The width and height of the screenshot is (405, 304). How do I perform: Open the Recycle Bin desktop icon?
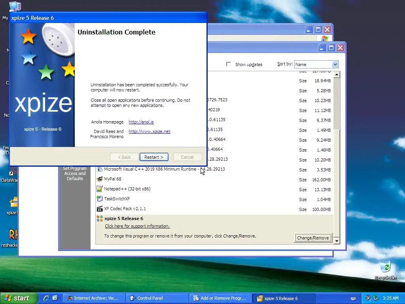(x=385, y=270)
